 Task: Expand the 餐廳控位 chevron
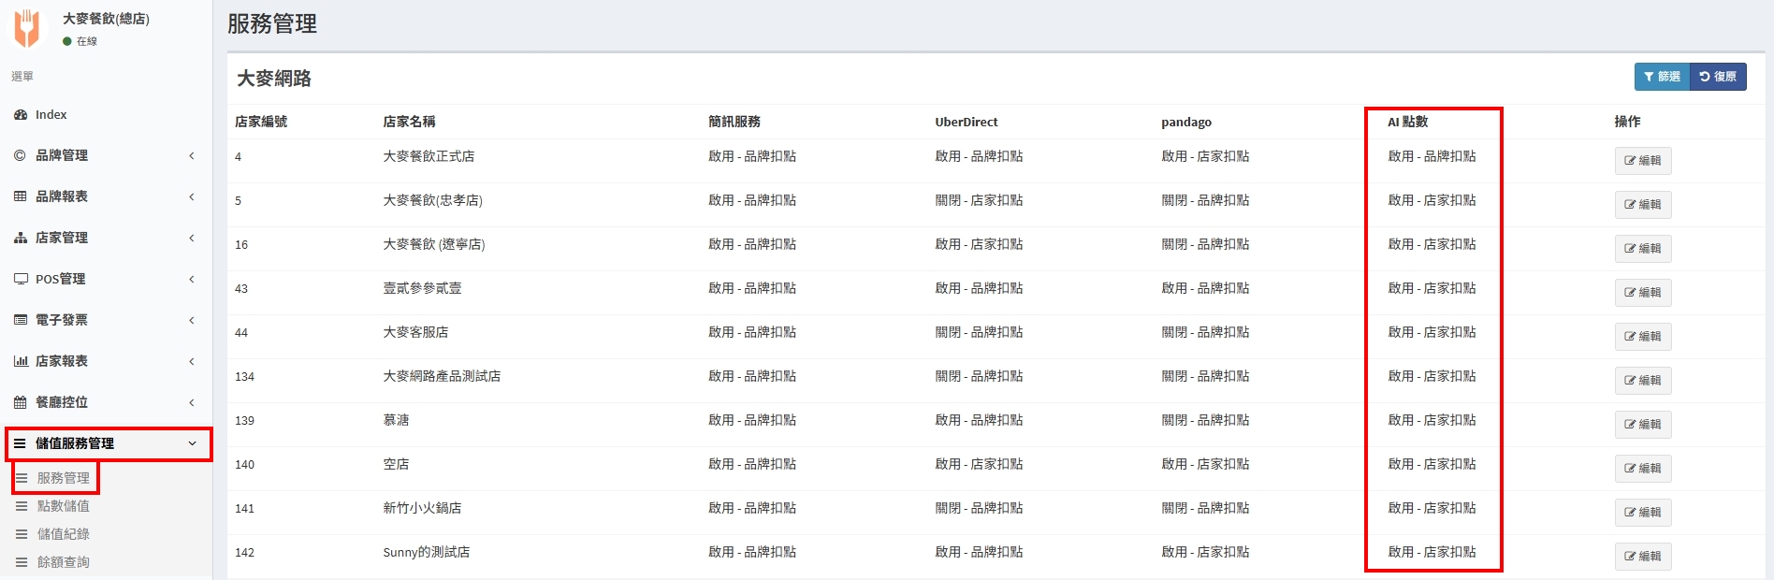192,402
